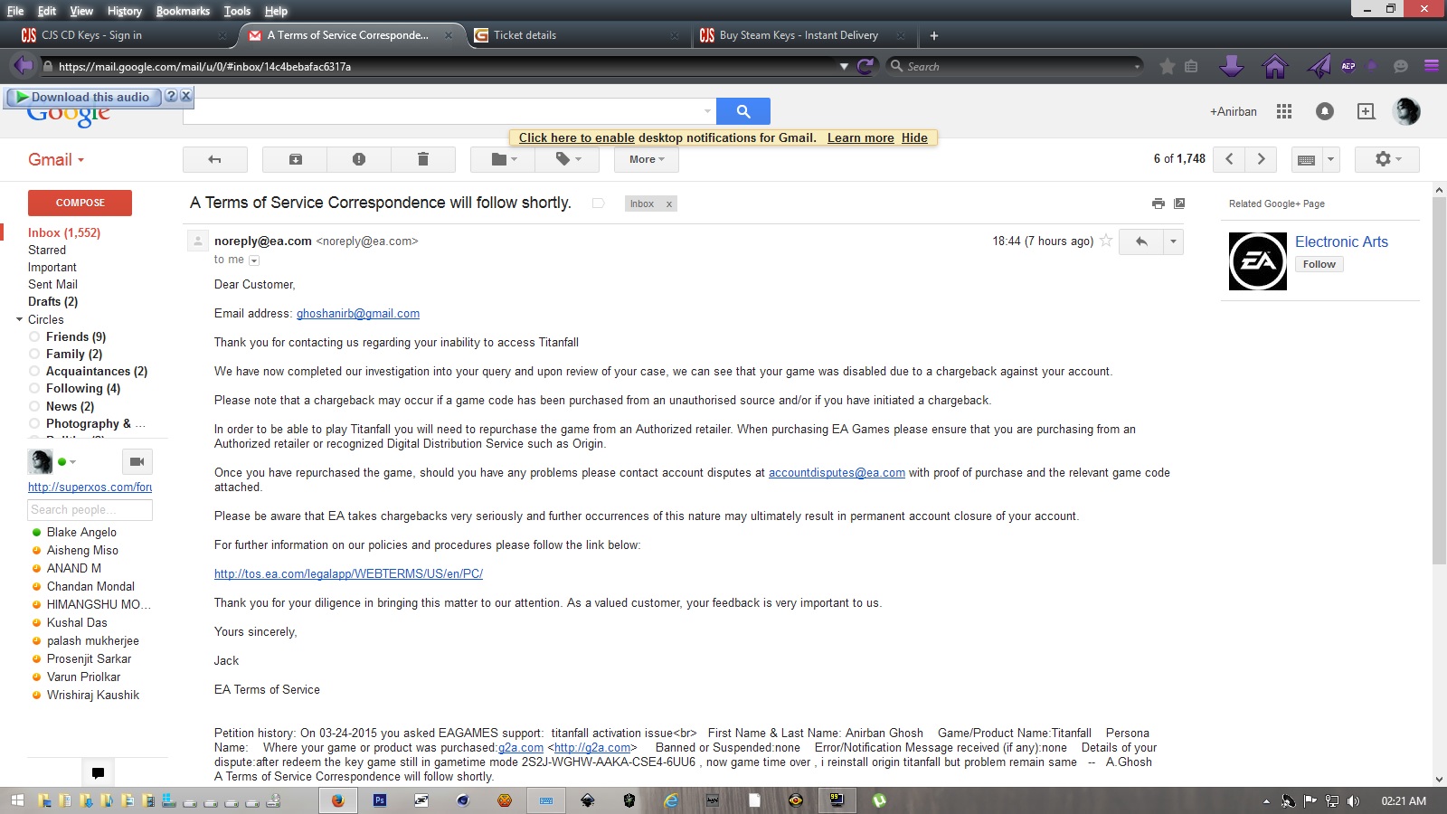The image size is (1447, 814).
Task: Open the input tools keyboard icon
Action: (1306, 159)
